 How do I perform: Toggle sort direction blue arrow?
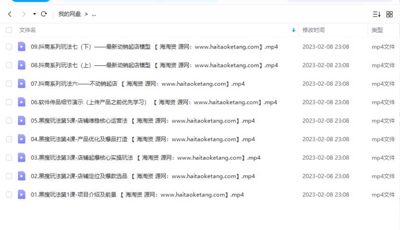tap(294, 30)
